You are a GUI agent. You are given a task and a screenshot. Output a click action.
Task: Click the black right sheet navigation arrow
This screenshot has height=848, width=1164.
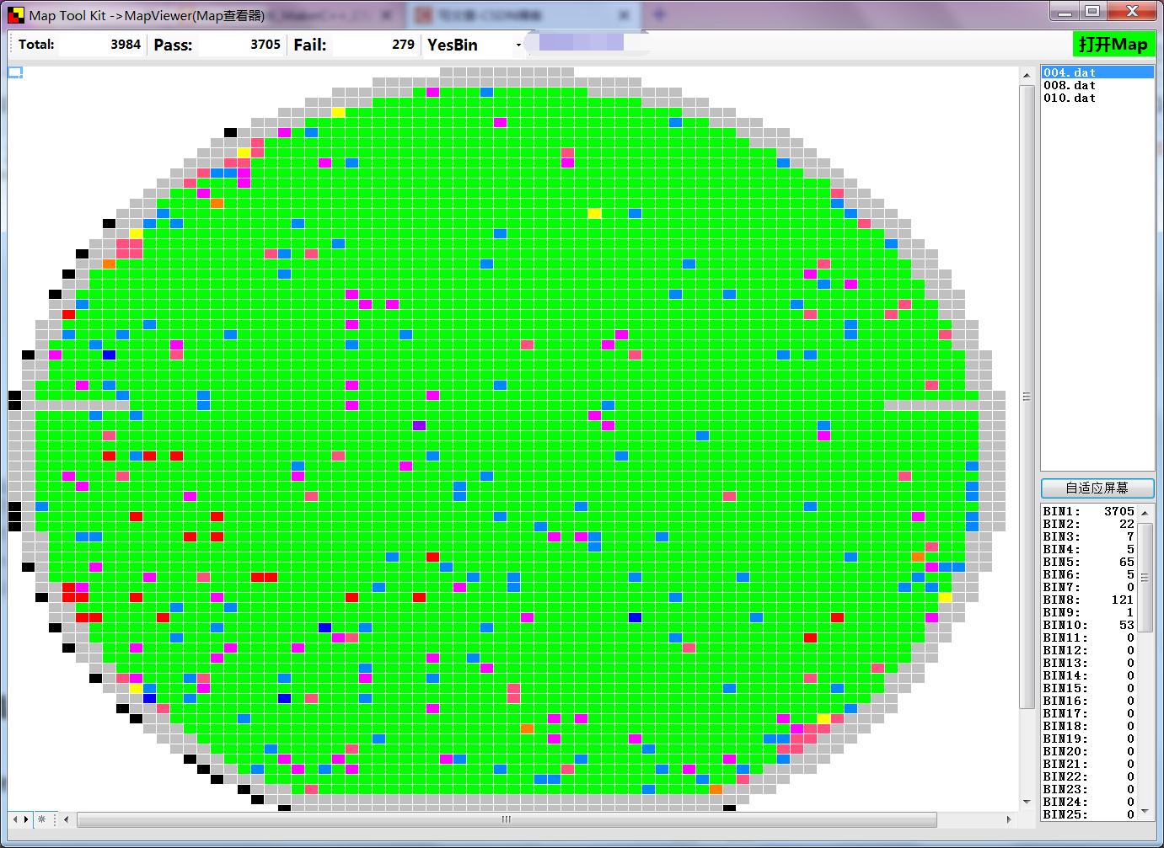[26, 819]
